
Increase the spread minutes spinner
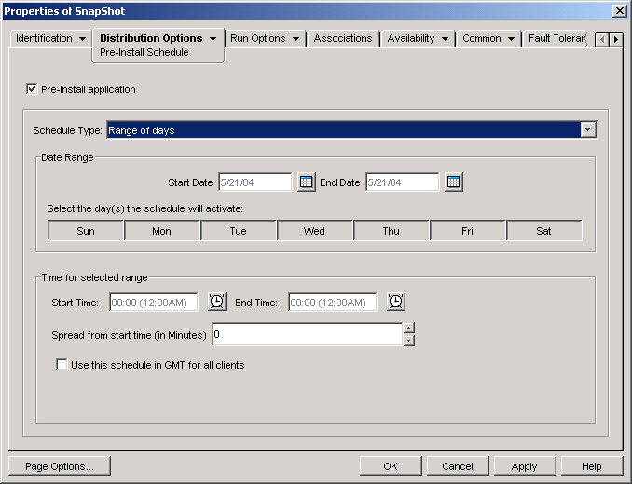(x=408, y=328)
